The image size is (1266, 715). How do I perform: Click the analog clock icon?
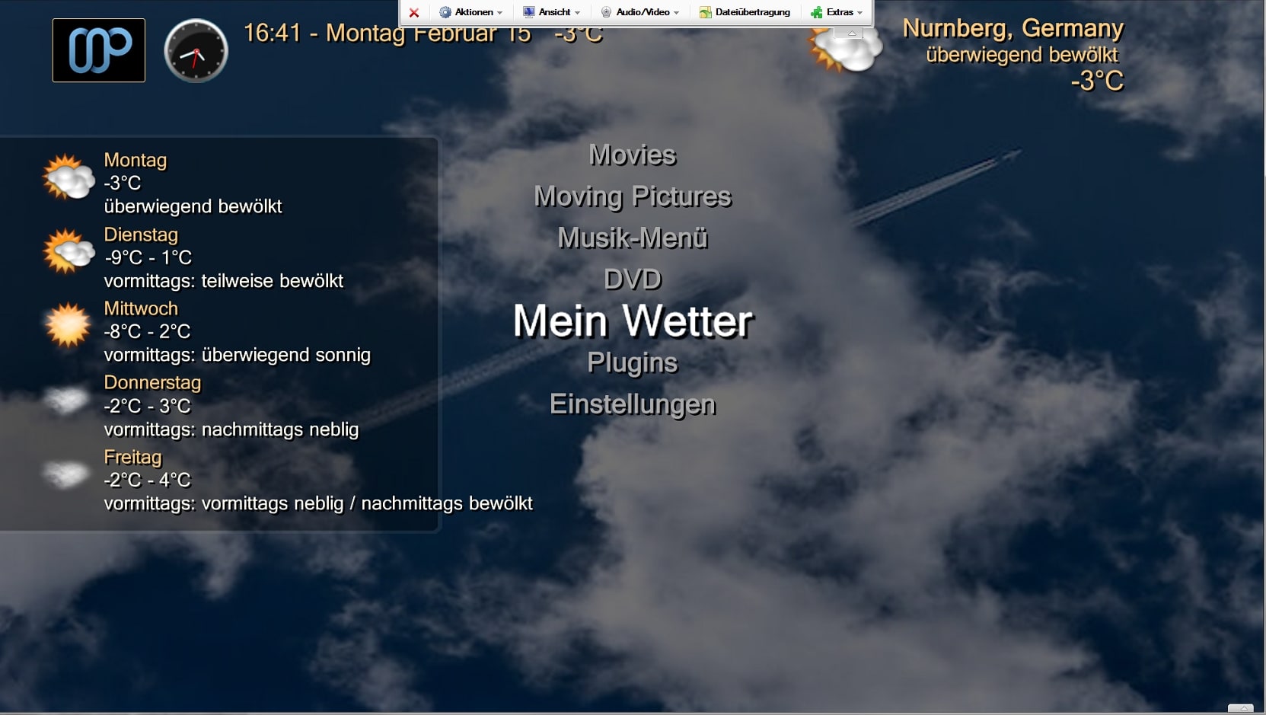pyautogui.click(x=196, y=51)
